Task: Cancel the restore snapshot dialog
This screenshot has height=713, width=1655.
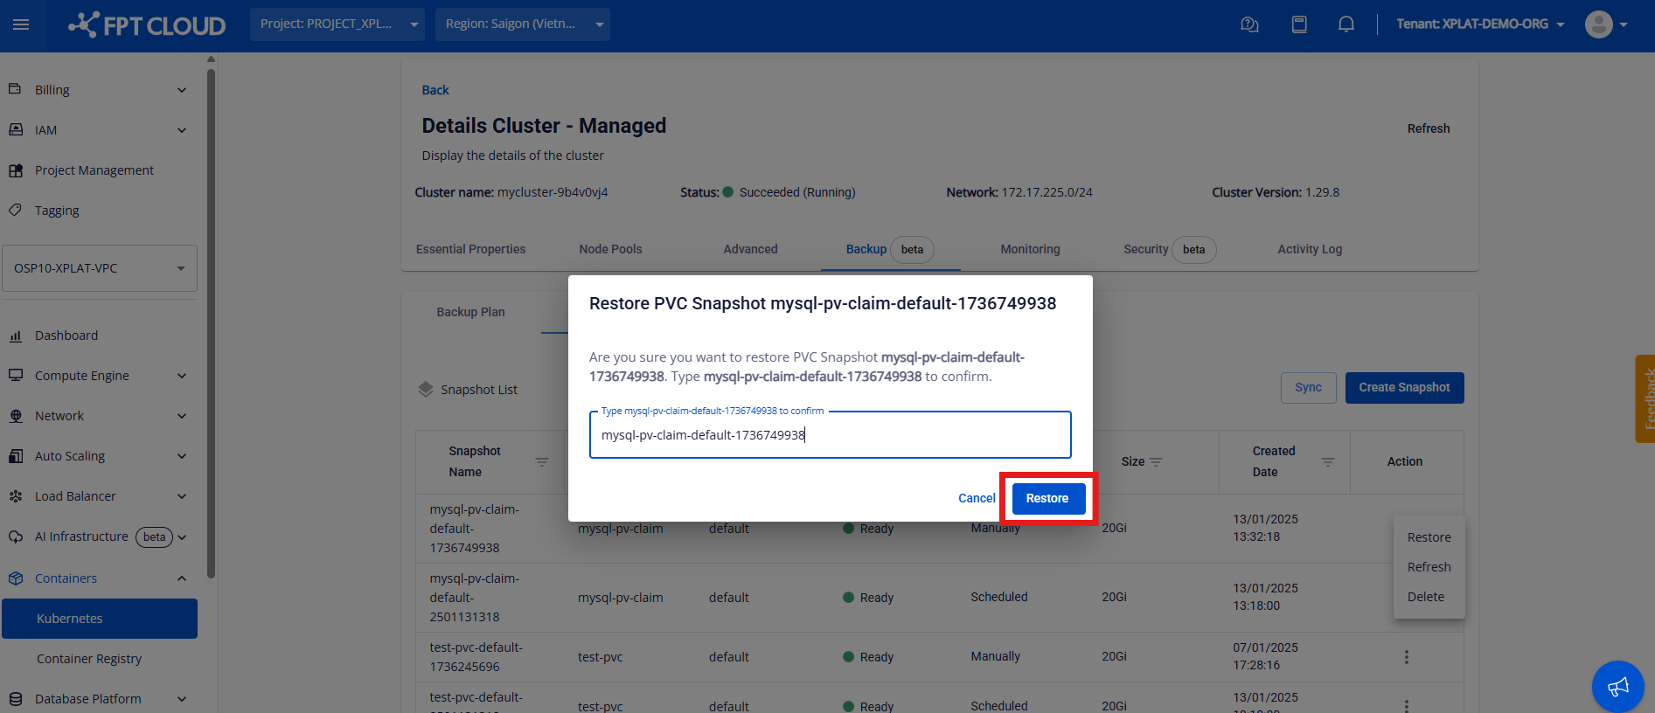Action: tap(977, 498)
